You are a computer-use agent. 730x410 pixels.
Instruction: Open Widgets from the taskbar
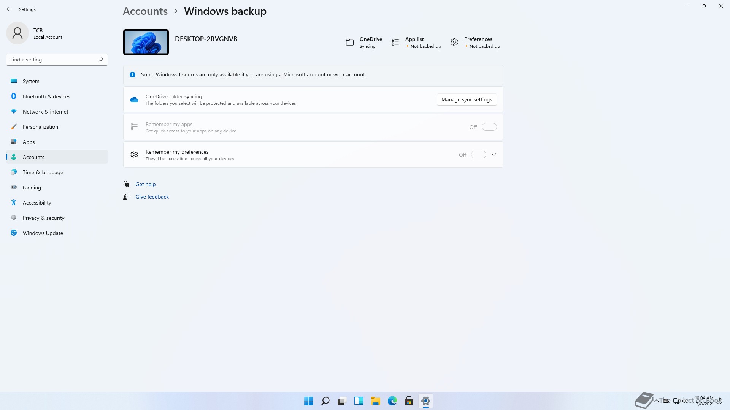(359, 401)
